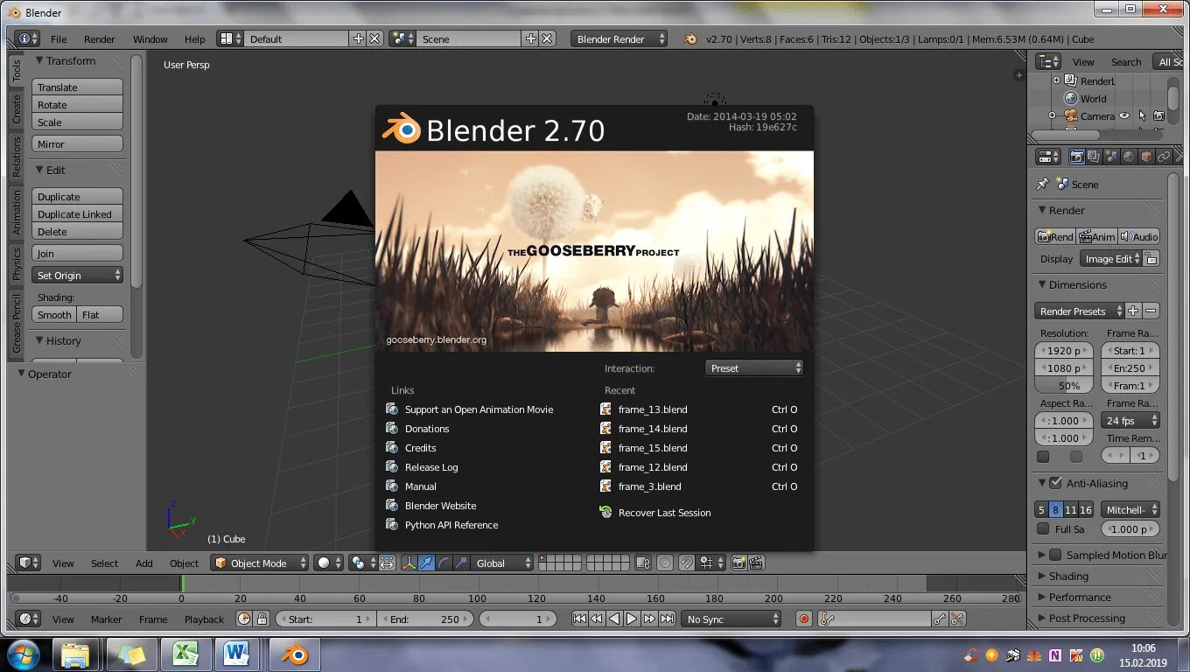This screenshot has height=672, width=1190.
Task: Open the pivot point selector
Action: tap(363, 563)
